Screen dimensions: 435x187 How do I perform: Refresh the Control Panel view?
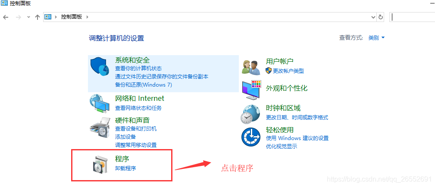381,17
